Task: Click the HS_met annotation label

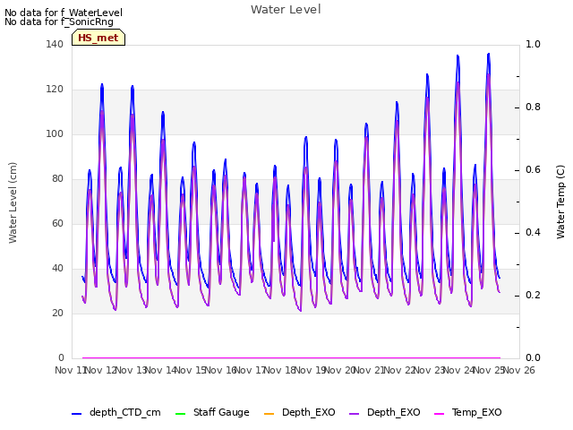Action: [x=98, y=38]
